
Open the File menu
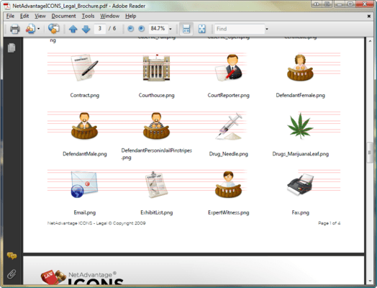(x=10, y=16)
